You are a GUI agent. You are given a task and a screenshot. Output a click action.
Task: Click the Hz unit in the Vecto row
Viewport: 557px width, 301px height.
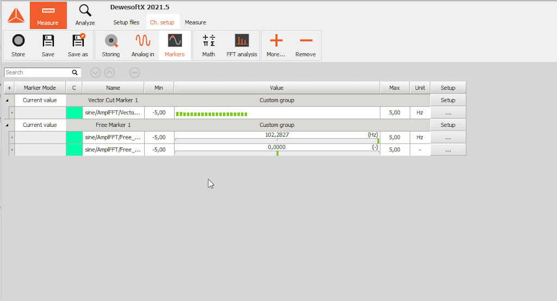(x=420, y=113)
